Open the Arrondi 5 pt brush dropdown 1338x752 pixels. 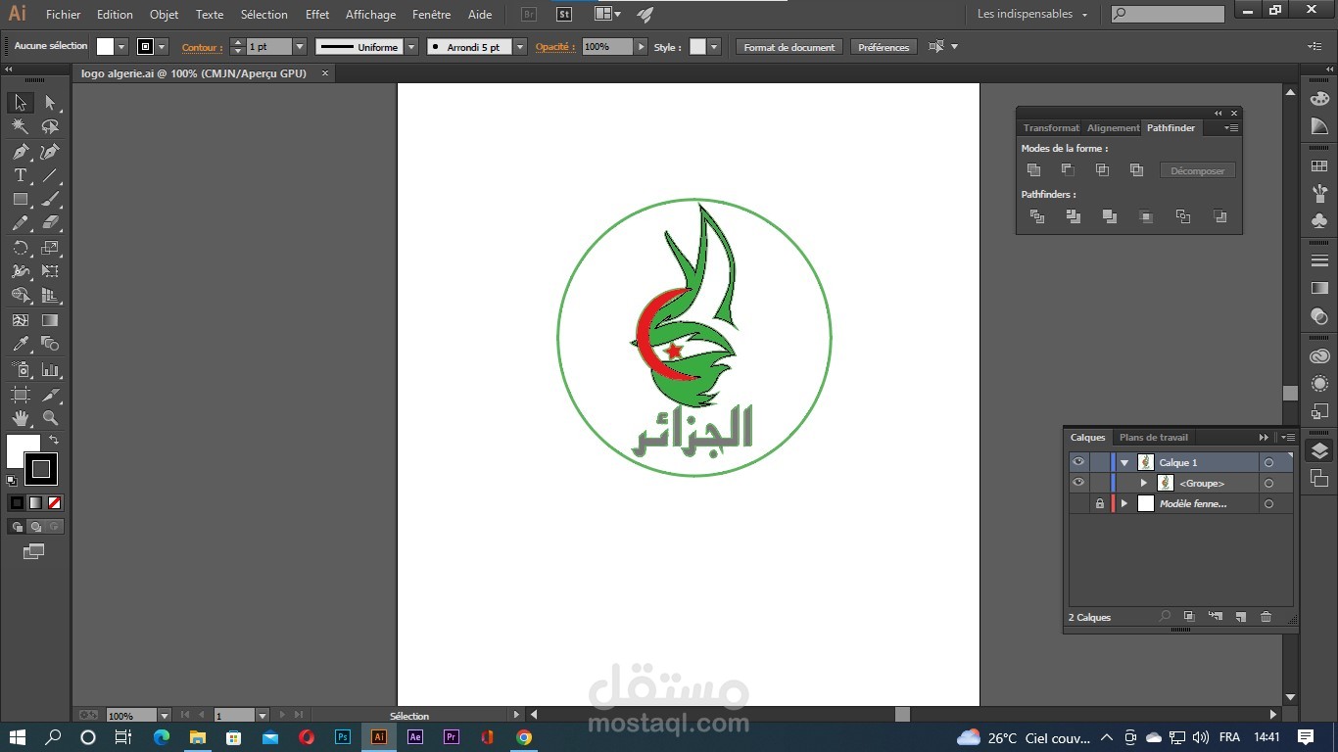[520, 47]
